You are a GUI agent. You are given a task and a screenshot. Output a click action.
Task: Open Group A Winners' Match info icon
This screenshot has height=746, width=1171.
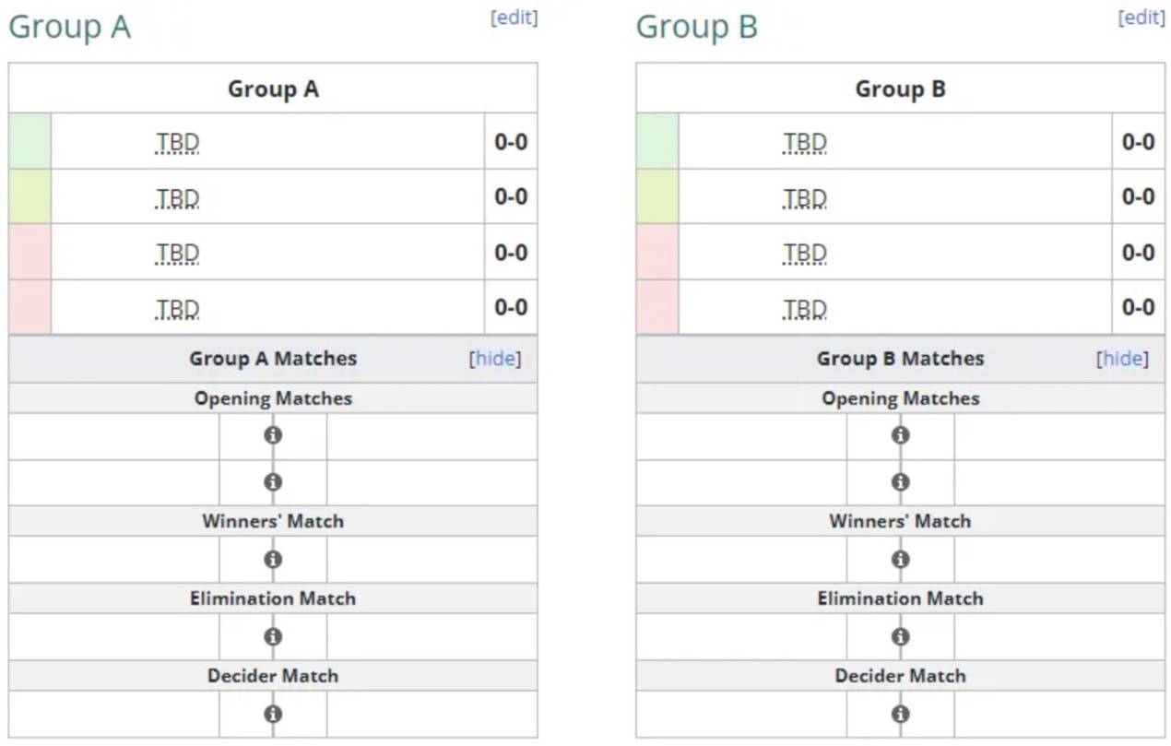pos(273,560)
